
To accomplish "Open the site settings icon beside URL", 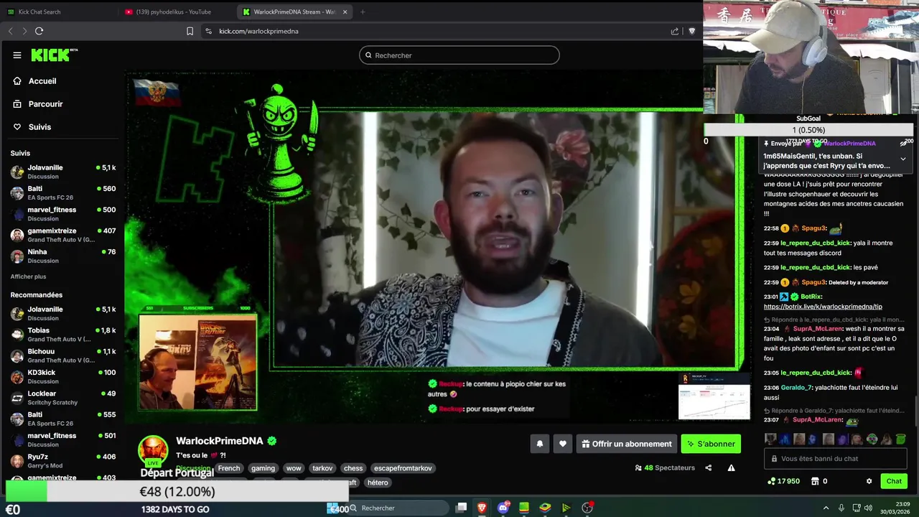I will click(208, 31).
